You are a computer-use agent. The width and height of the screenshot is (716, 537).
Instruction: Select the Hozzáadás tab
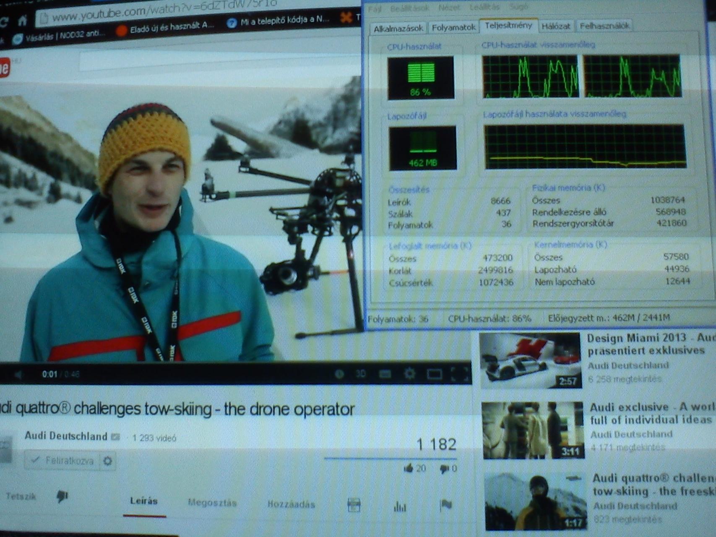click(x=291, y=504)
